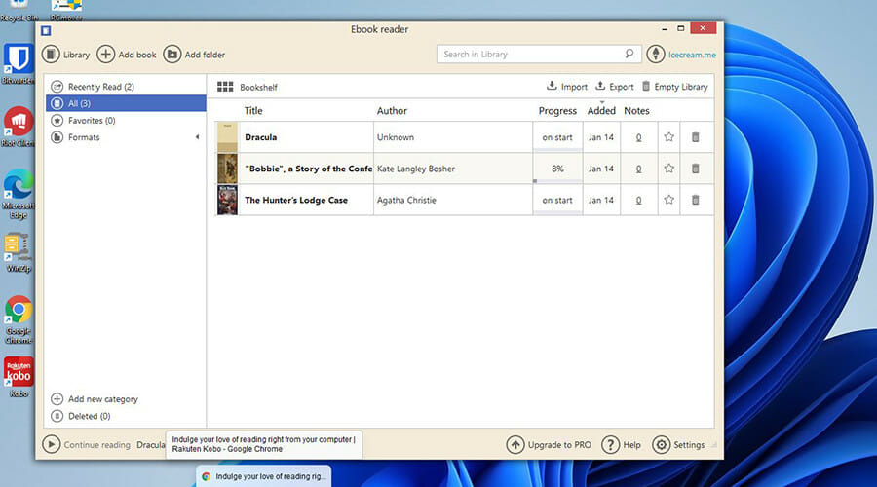Delete Hunter's Lodge Case trash icon
The width and height of the screenshot is (877, 487).
tap(695, 200)
